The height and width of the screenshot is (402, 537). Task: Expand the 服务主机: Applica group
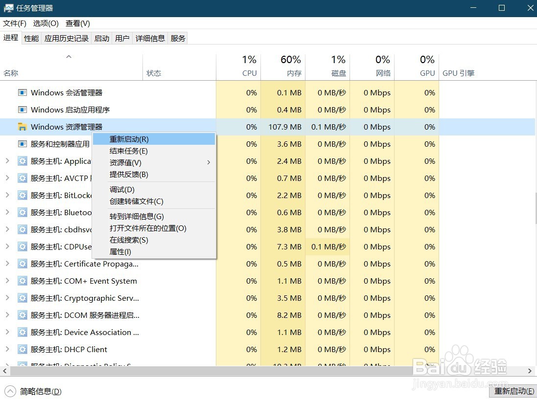tap(7, 160)
